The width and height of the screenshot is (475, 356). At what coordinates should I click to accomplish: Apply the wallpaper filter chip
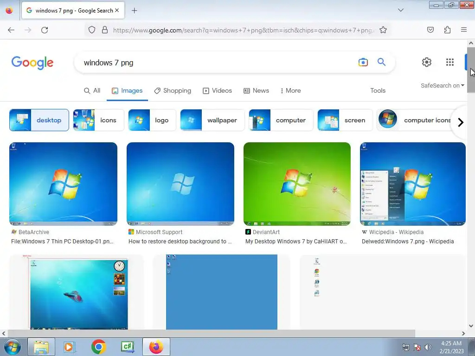(x=212, y=120)
